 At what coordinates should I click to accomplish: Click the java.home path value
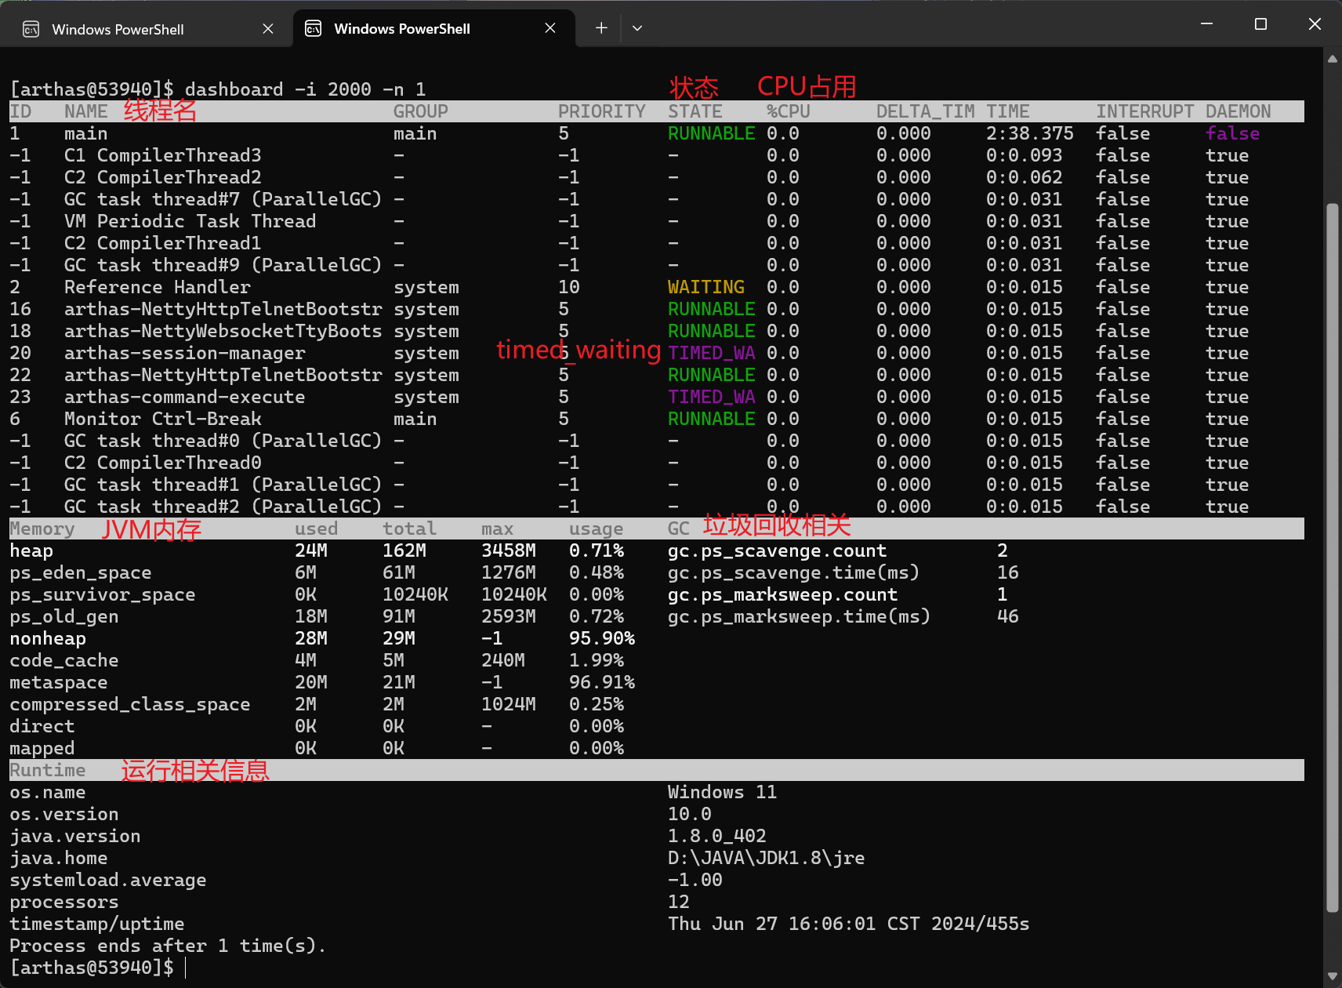pos(766,858)
